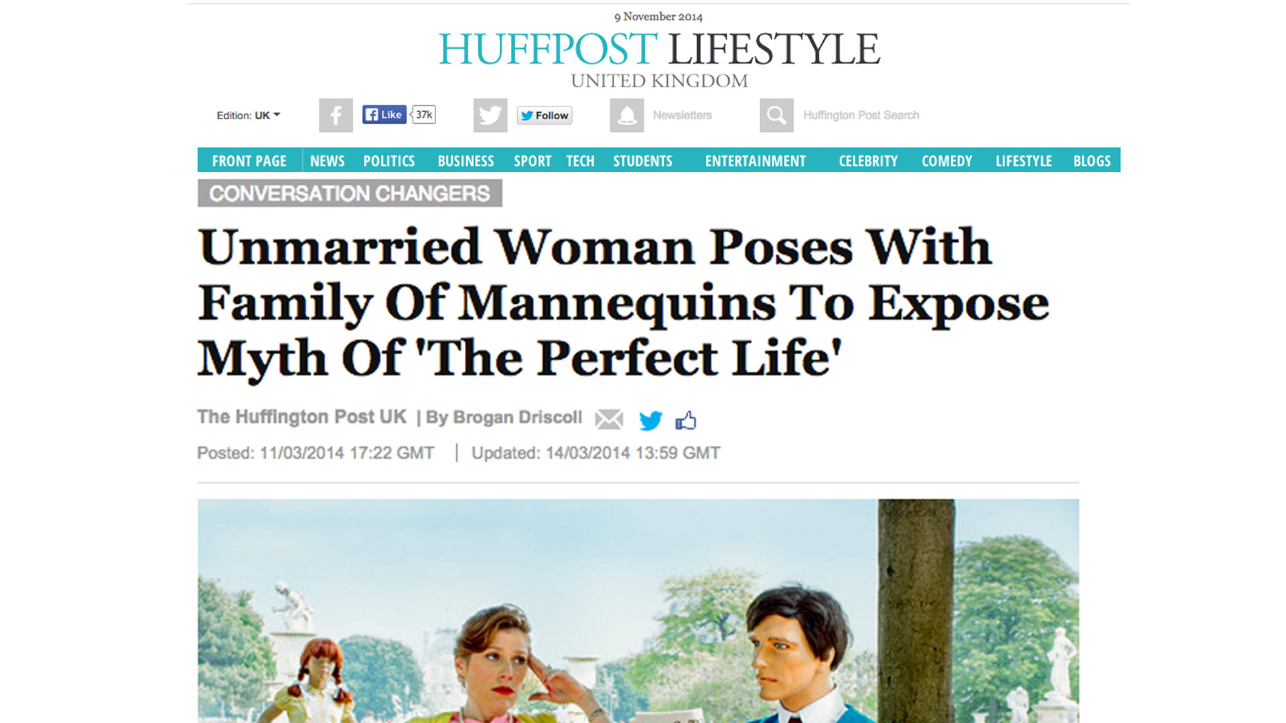Open the ENTERTAINMENT section tab

click(x=756, y=161)
